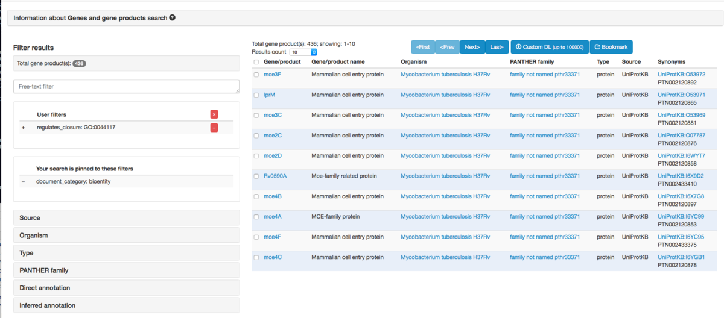Open UniProtKB:I6X9D2 synonym link
This screenshot has height=318, width=724.
click(681, 176)
